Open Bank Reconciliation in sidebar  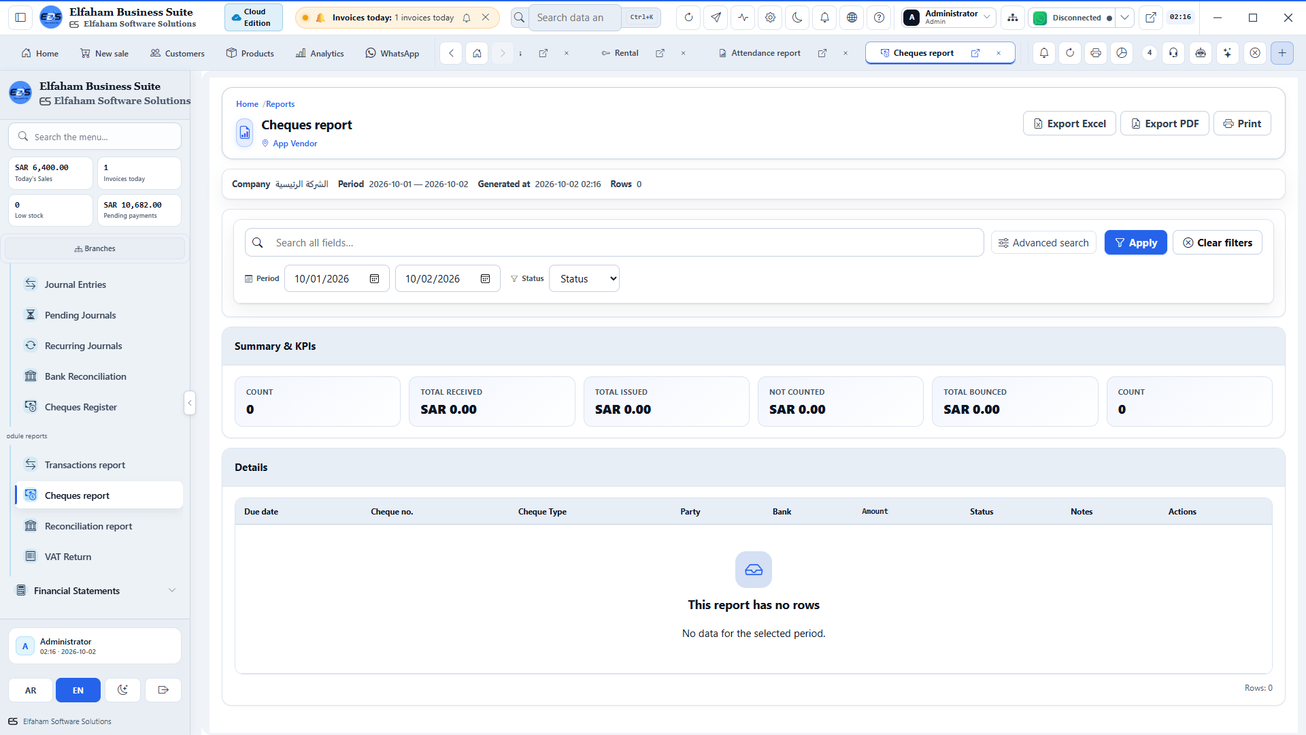[x=99, y=376]
